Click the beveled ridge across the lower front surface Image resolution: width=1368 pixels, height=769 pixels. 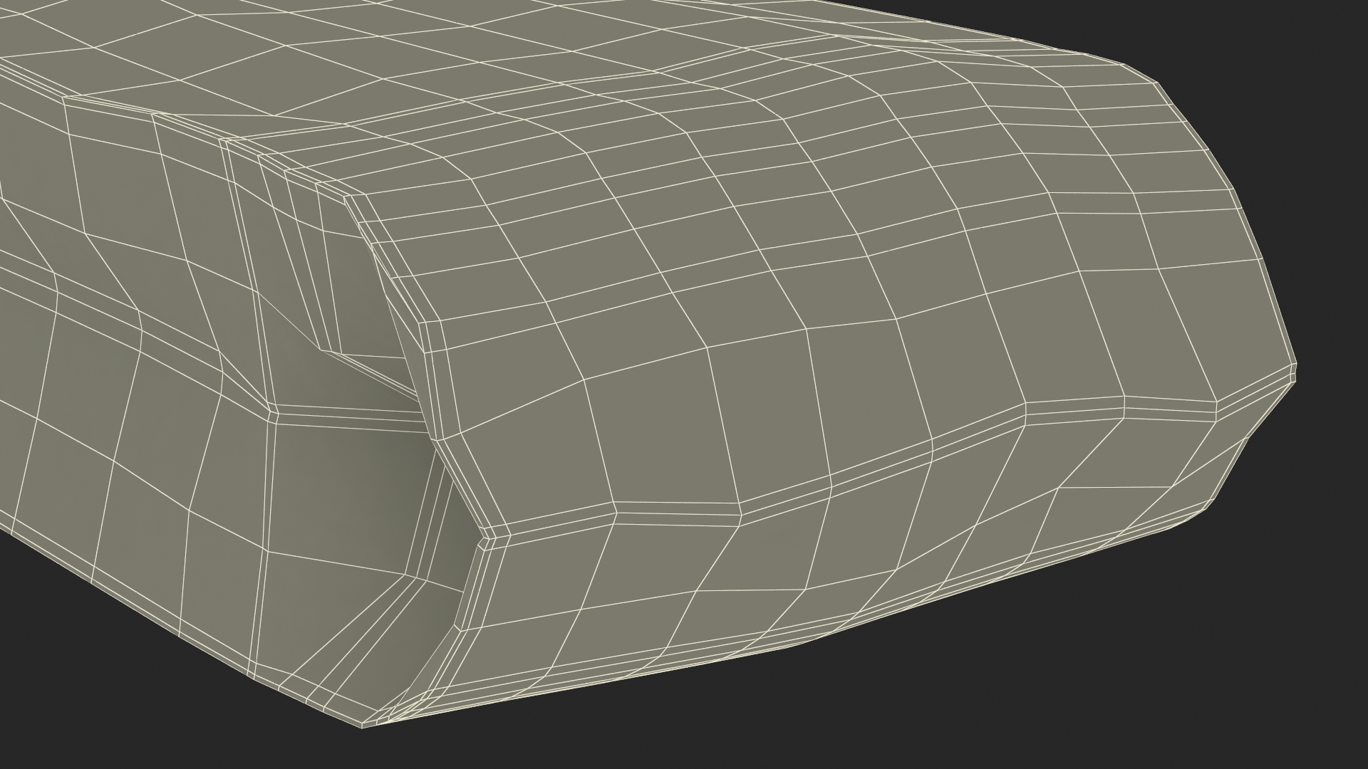pyautogui.click(x=677, y=509)
